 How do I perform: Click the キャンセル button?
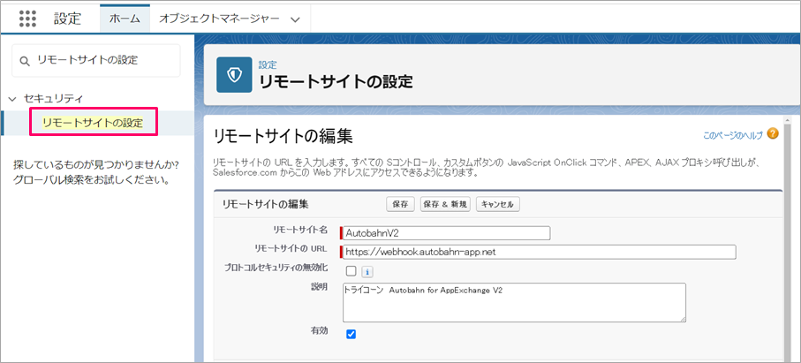click(498, 204)
